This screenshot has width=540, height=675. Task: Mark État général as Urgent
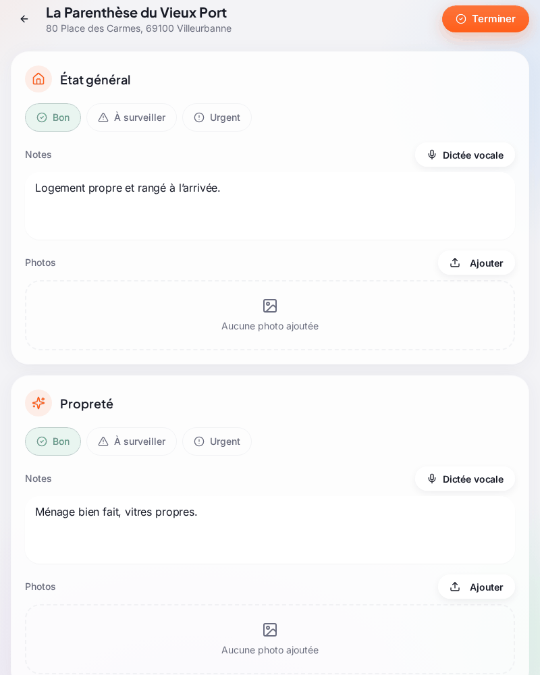217,117
